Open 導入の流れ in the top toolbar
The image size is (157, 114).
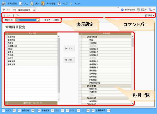[9, 3]
